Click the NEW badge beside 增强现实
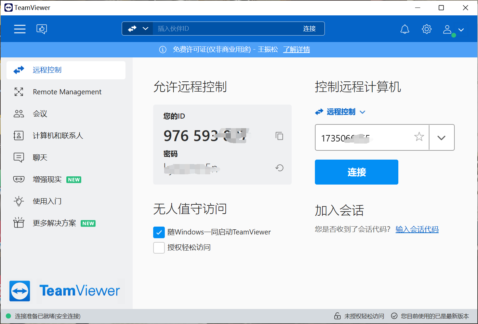The height and width of the screenshot is (324, 478). [x=74, y=180]
